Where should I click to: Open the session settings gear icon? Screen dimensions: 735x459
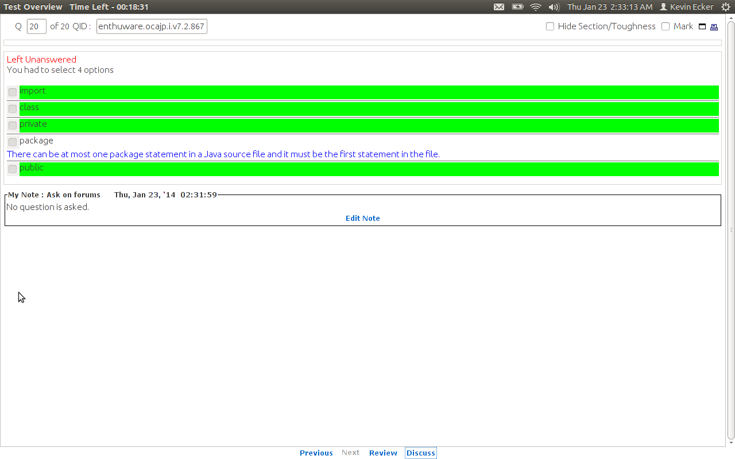(x=725, y=7)
